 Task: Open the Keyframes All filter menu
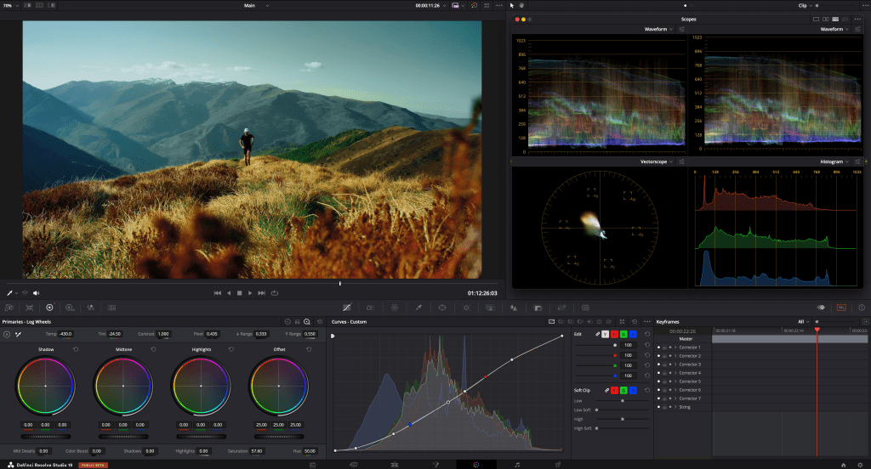pyautogui.click(x=802, y=322)
